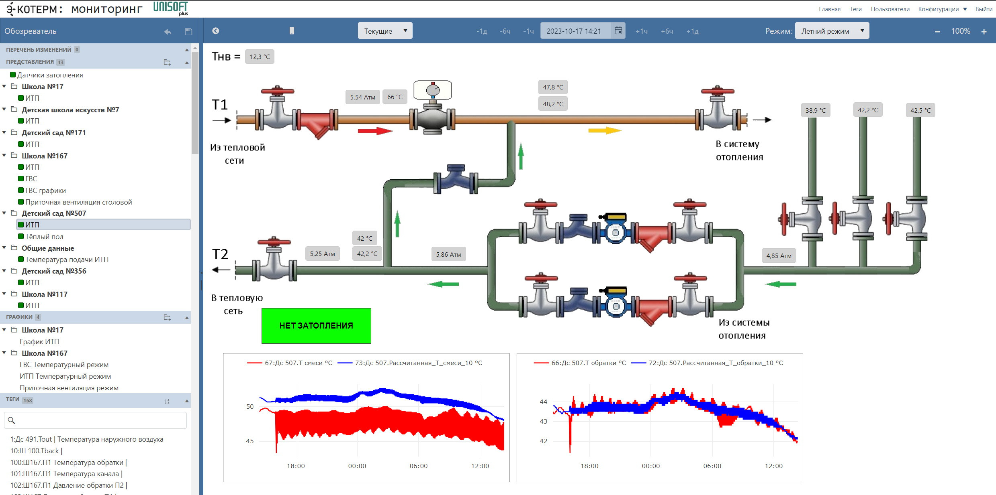This screenshot has height=495, width=996.
Task: Click Выйти to log out
Action: (984, 9)
